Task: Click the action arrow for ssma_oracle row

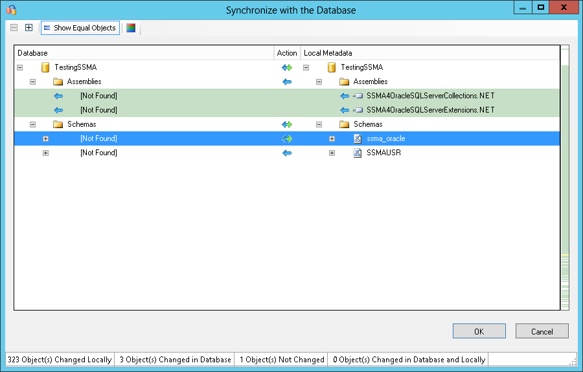Action: tap(286, 138)
